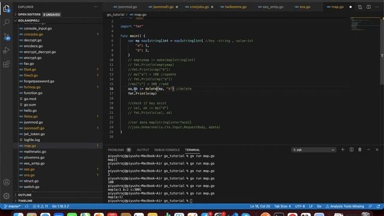
Task: Switch to the jsonmod.go tab
Action: click(127, 7)
